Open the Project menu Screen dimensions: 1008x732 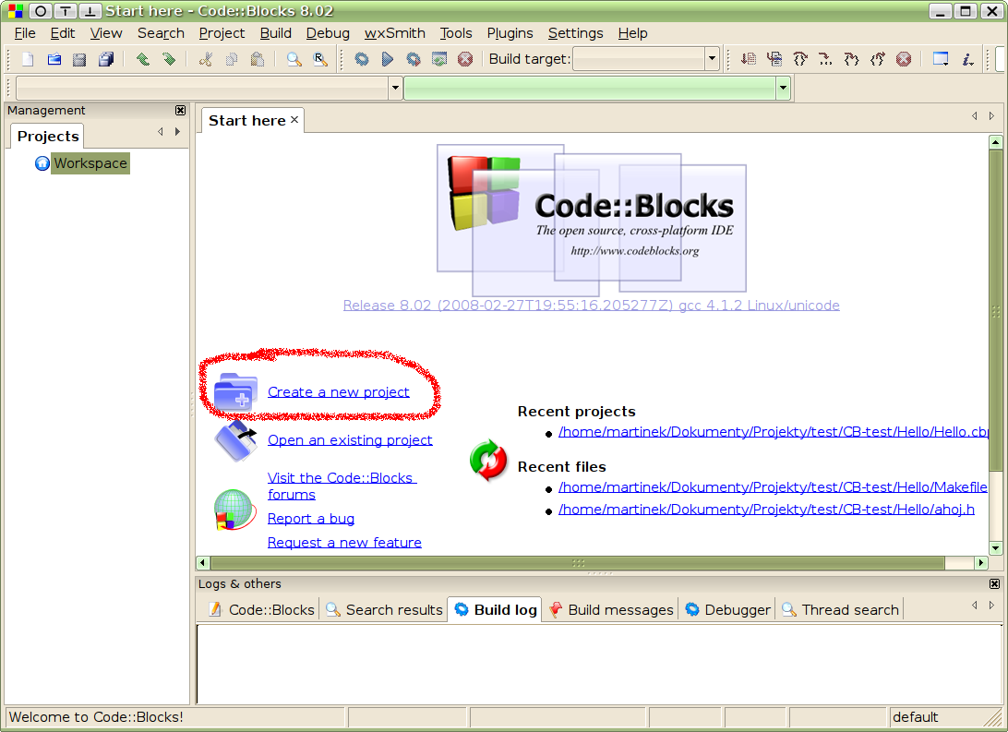[222, 33]
